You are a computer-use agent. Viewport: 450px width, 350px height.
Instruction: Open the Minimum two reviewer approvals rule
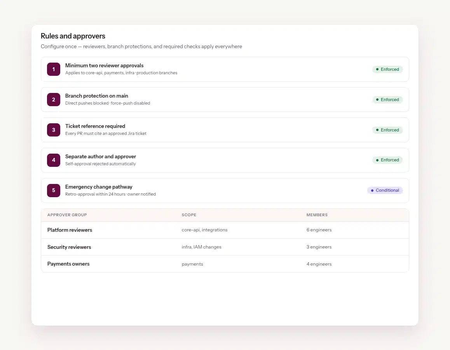coord(225,69)
